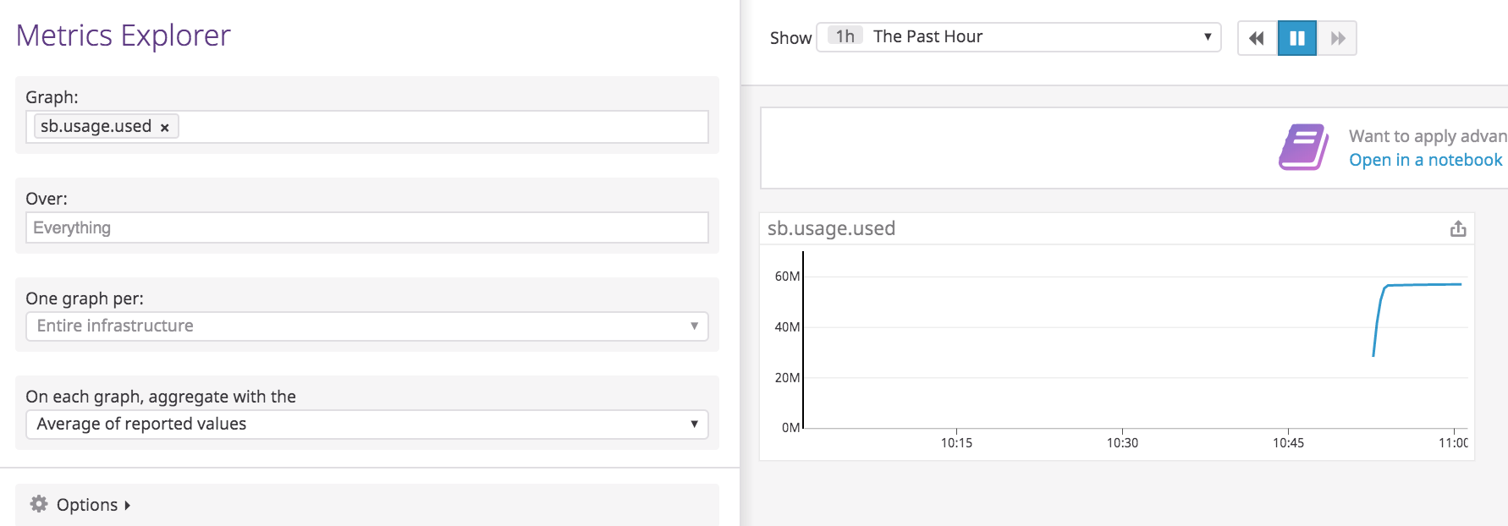Image resolution: width=1508 pixels, height=526 pixels.
Task: Click the sb.usage.used graph title
Action: (831, 228)
